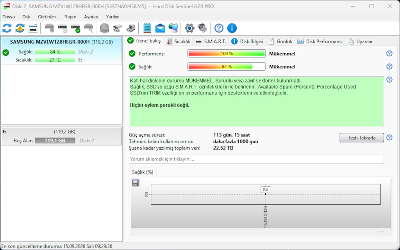Click the green check icon beside SAMSUNG disk
The width and height of the screenshot is (400, 250).
(5, 53)
